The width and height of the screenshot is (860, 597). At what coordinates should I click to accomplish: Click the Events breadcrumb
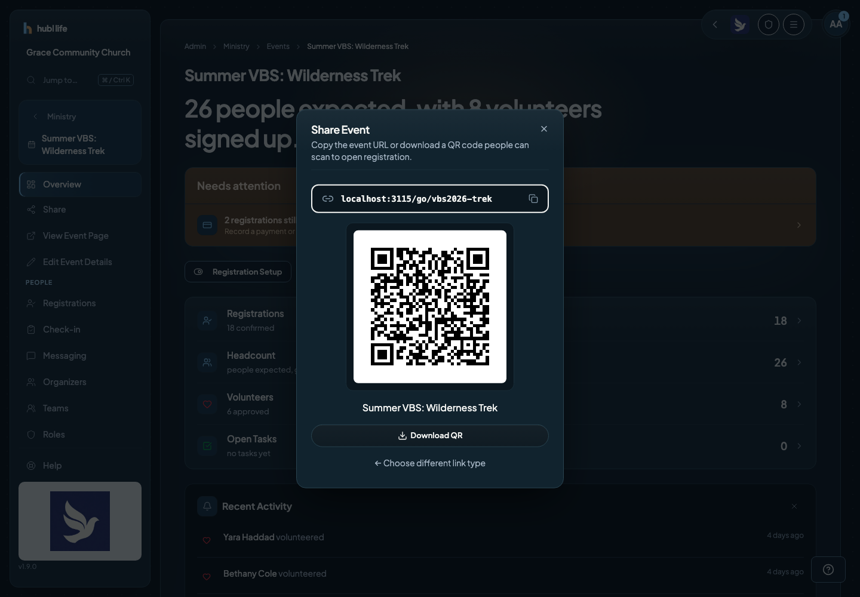[278, 47]
